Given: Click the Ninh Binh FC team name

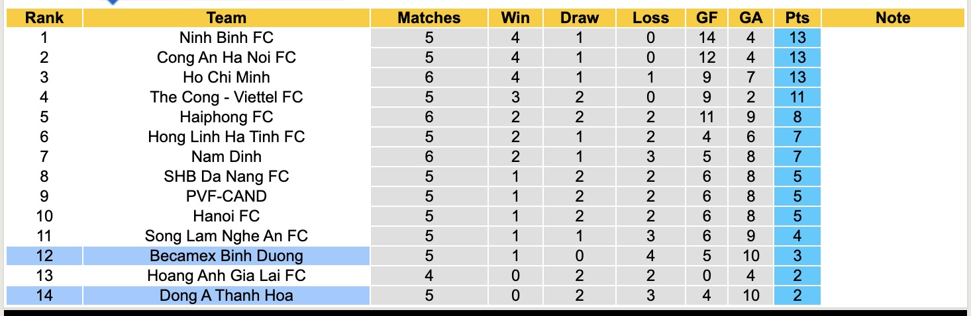Looking at the screenshot, I should (x=226, y=38).
